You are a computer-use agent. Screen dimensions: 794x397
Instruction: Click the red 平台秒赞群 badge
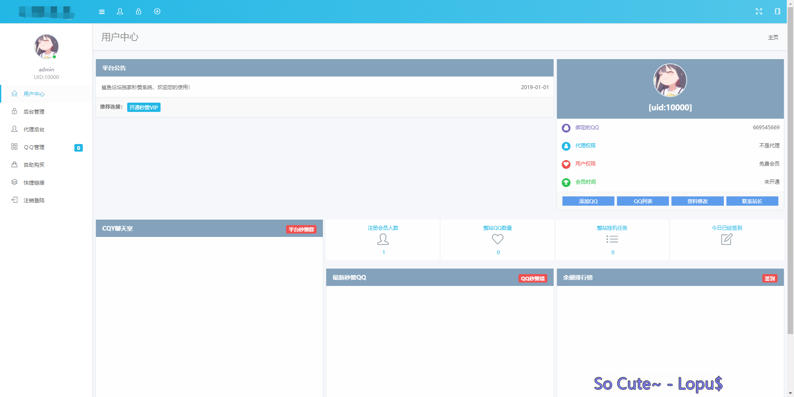[301, 229]
